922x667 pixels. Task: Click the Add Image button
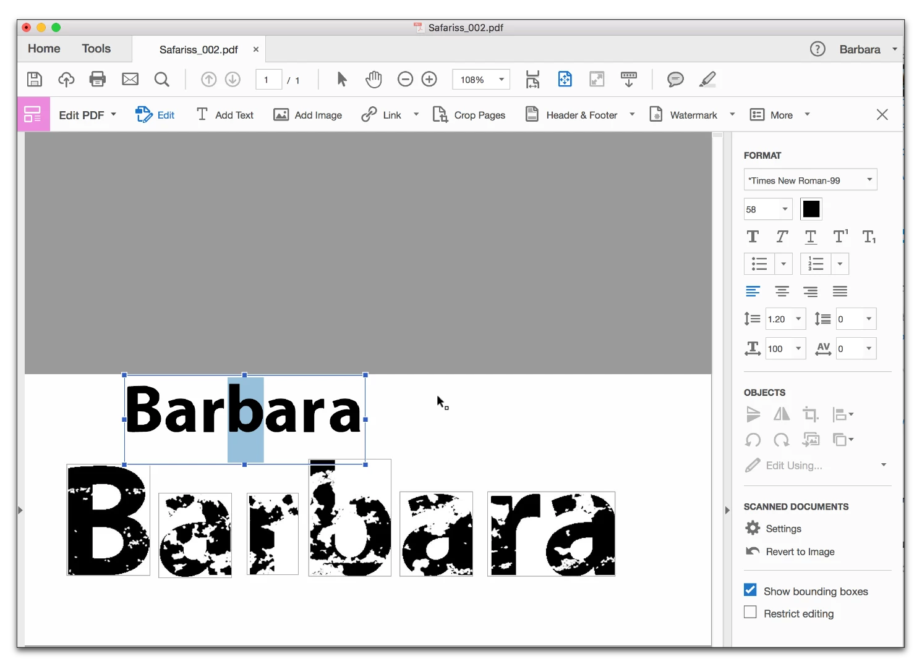pyautogui.click(x=307, y=114)
